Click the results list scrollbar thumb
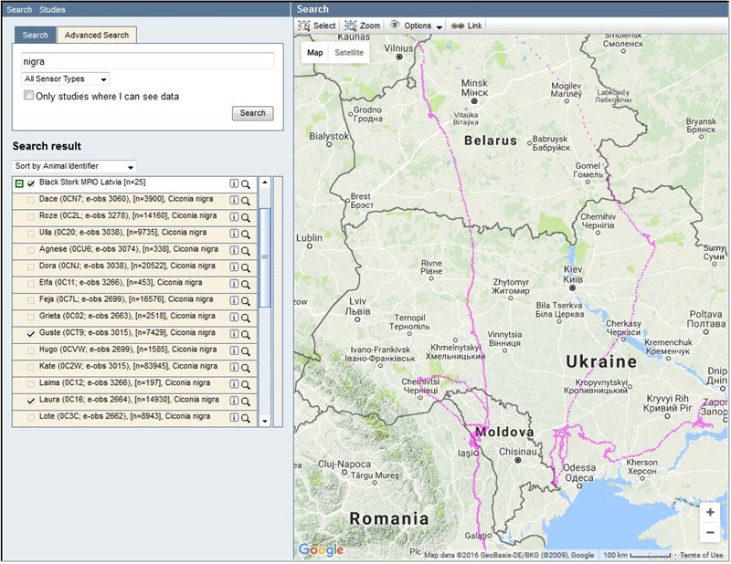This screenshot has width=731, height=564. [x=265, y=257]
